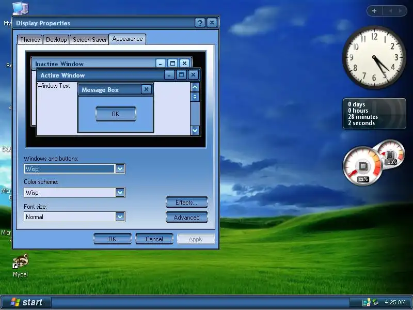This screenshot has height=310, width=413.
Task: Click the Window Text label in preview
Action: [54, 86]
